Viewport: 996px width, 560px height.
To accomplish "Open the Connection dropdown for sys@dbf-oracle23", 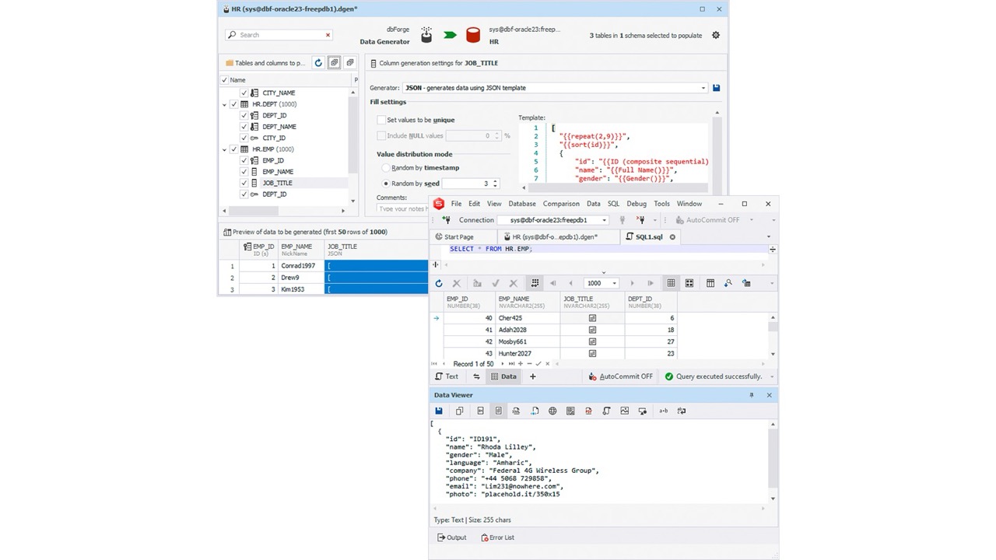I will point(605,219).
